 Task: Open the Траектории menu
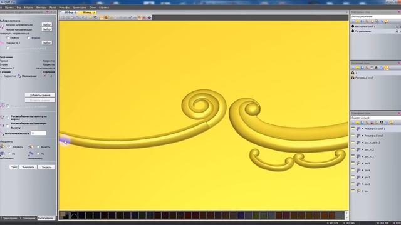tap(80, 7)
